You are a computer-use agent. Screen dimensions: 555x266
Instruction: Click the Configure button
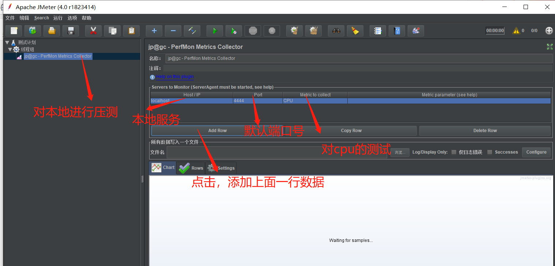536,152
